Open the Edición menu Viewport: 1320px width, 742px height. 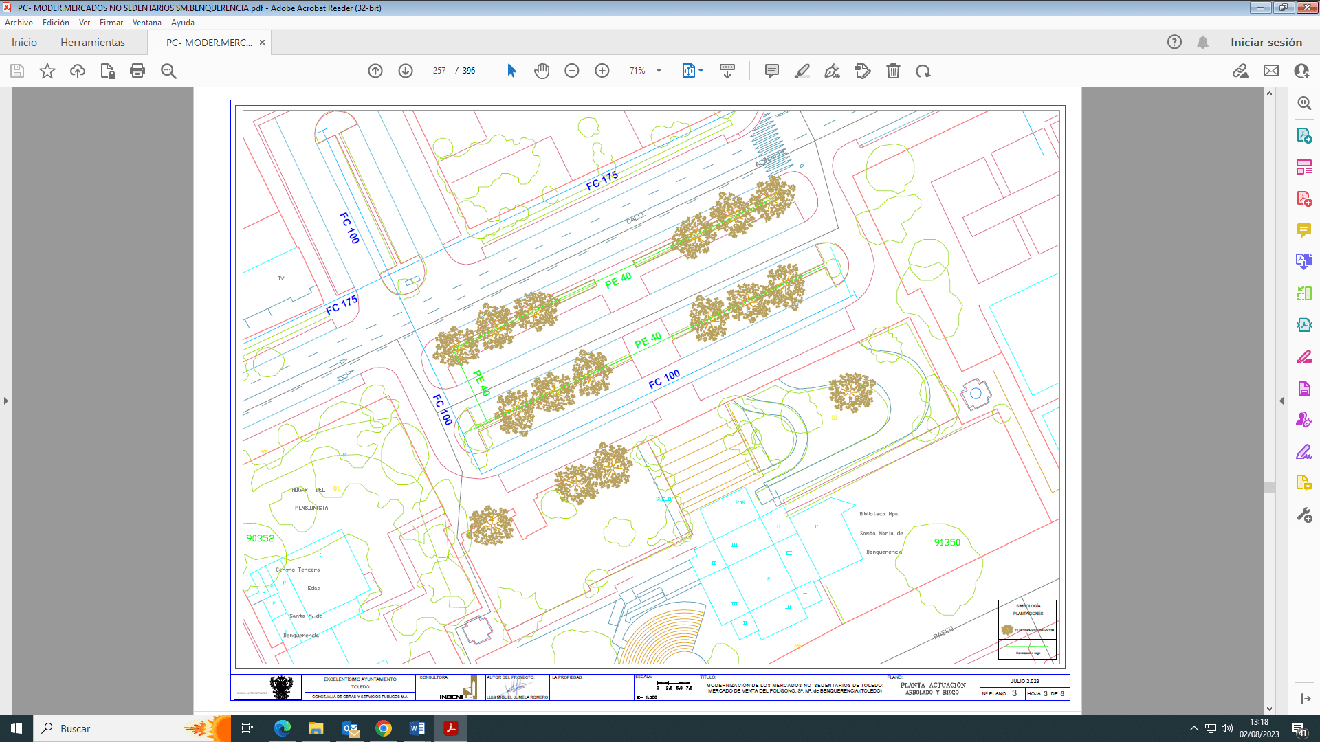pyautogui.click(x=56, y=23)
